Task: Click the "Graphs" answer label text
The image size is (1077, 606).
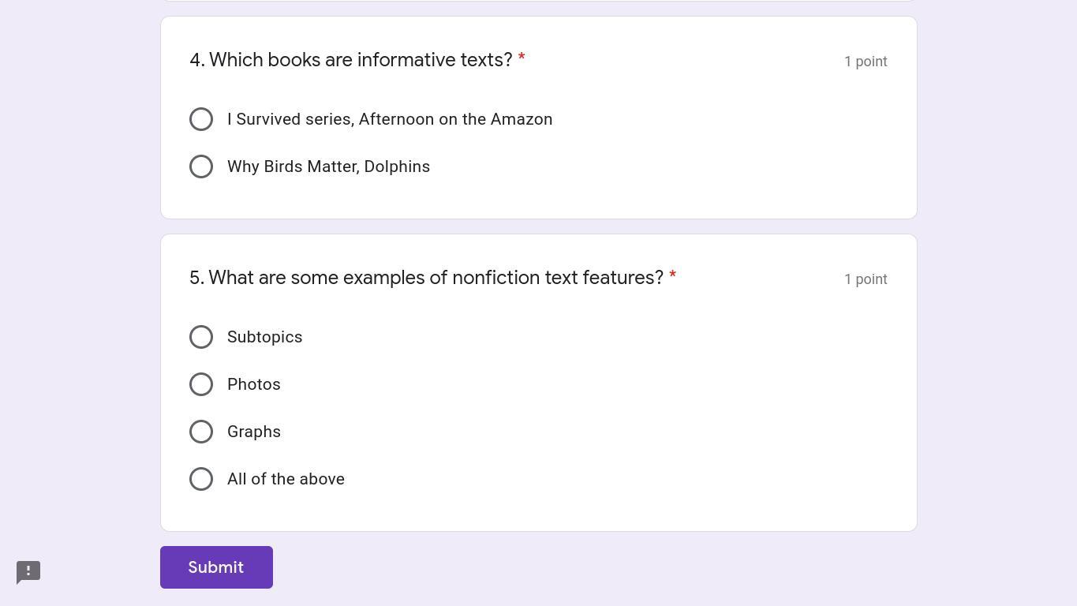Action: pos(253,432)
